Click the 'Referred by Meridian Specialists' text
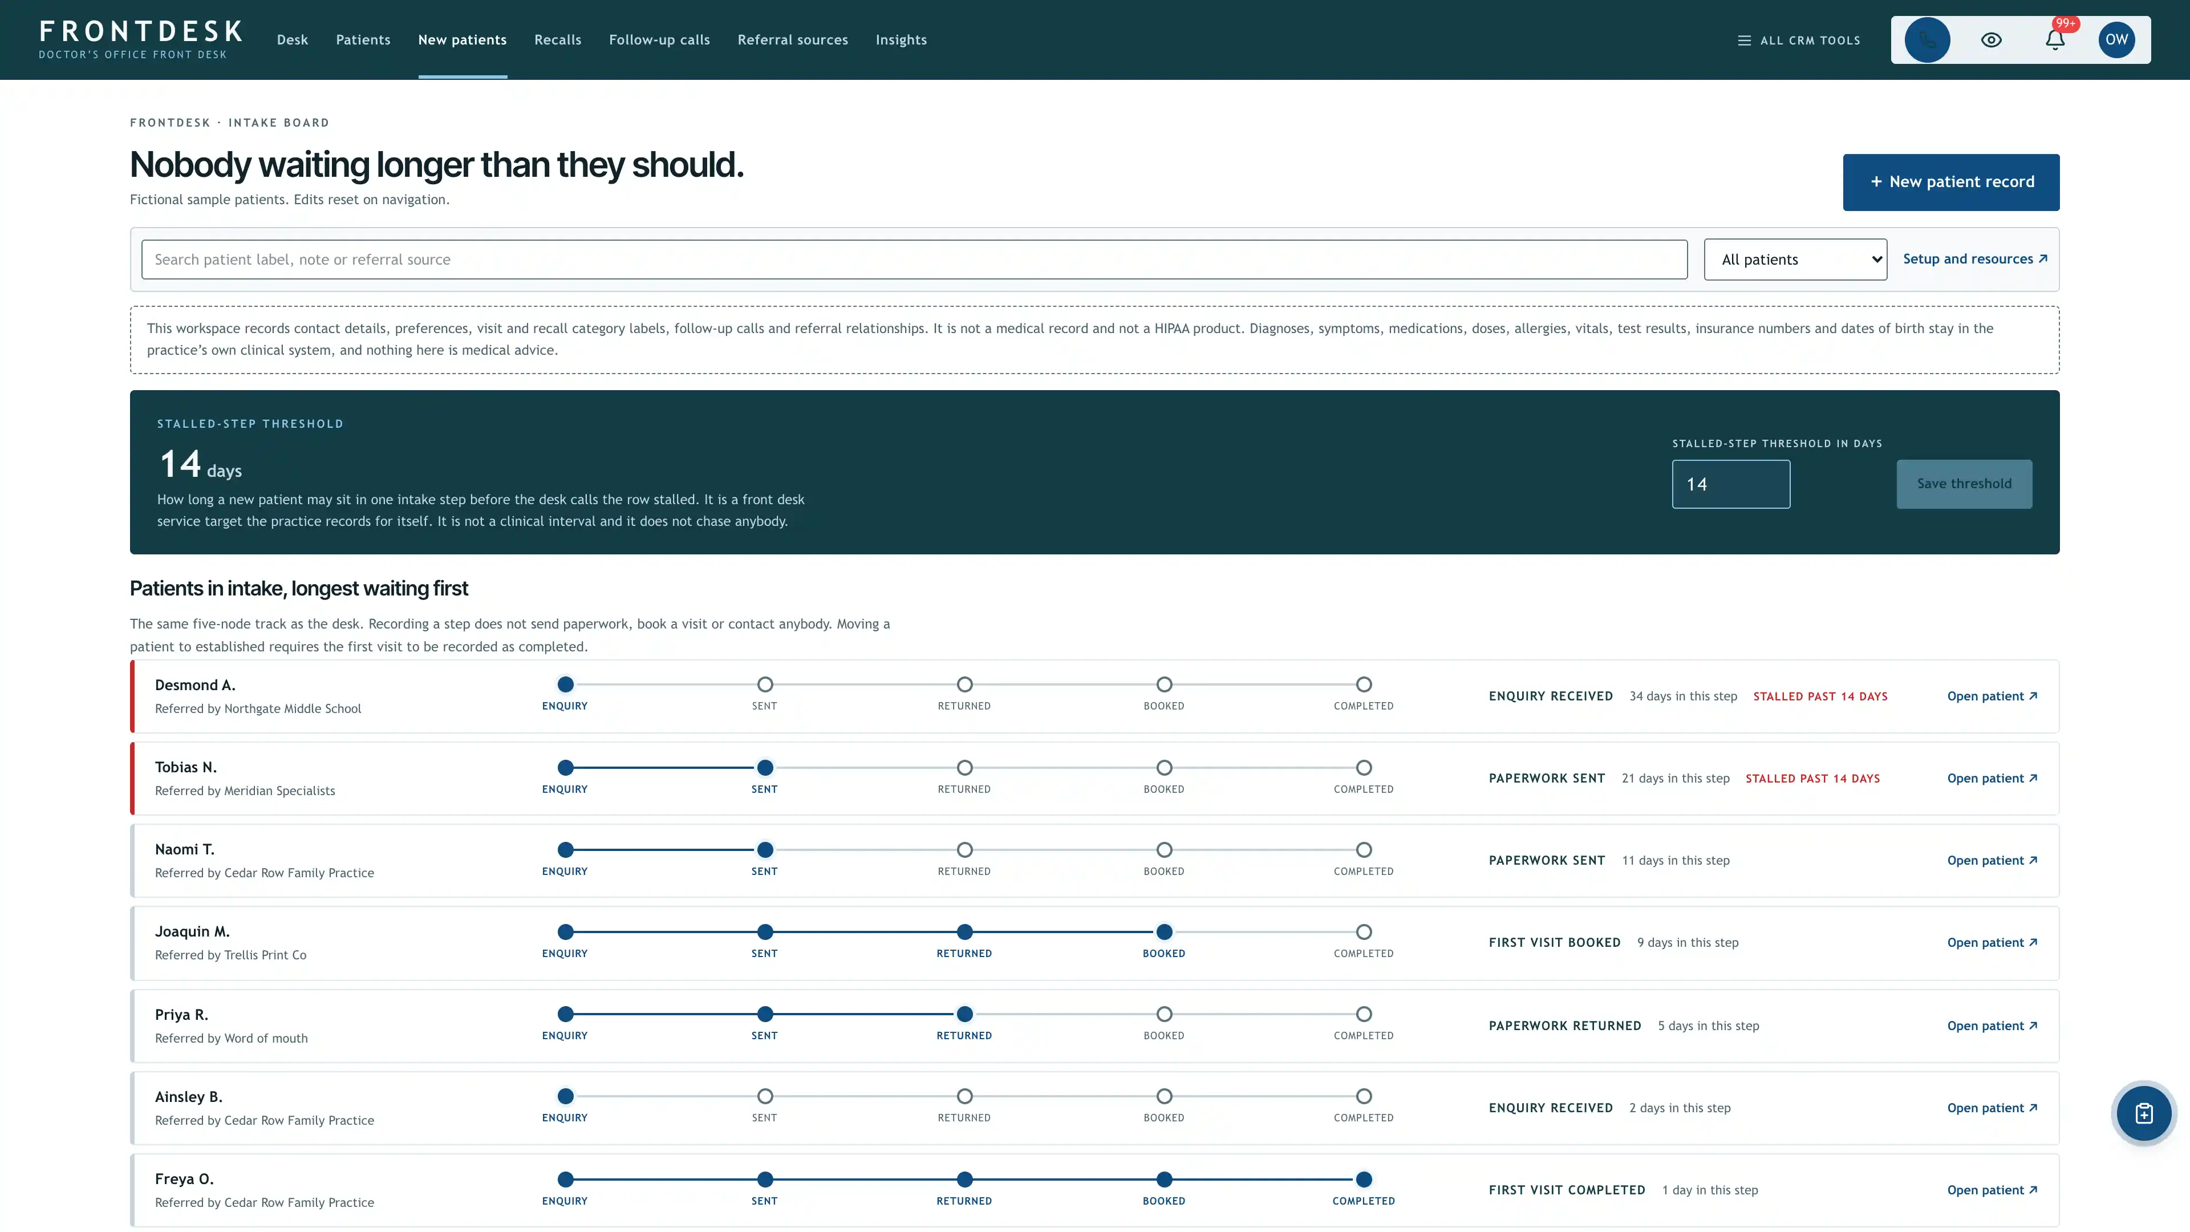 (245, 791)
